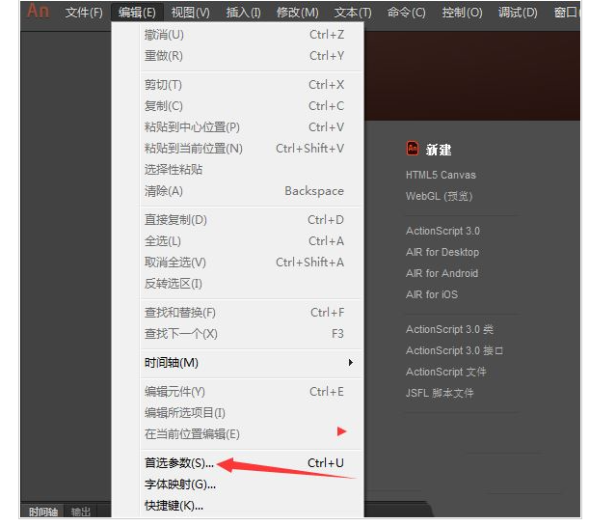Click the red An icon beside 新建
Screen dimensions: 589x526
[413, 149]
